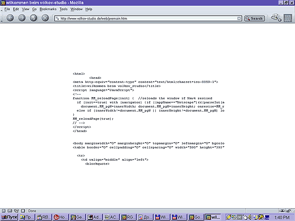Switch to the Ge... taskbar button

pyautogui.click(x=77, y=217)
